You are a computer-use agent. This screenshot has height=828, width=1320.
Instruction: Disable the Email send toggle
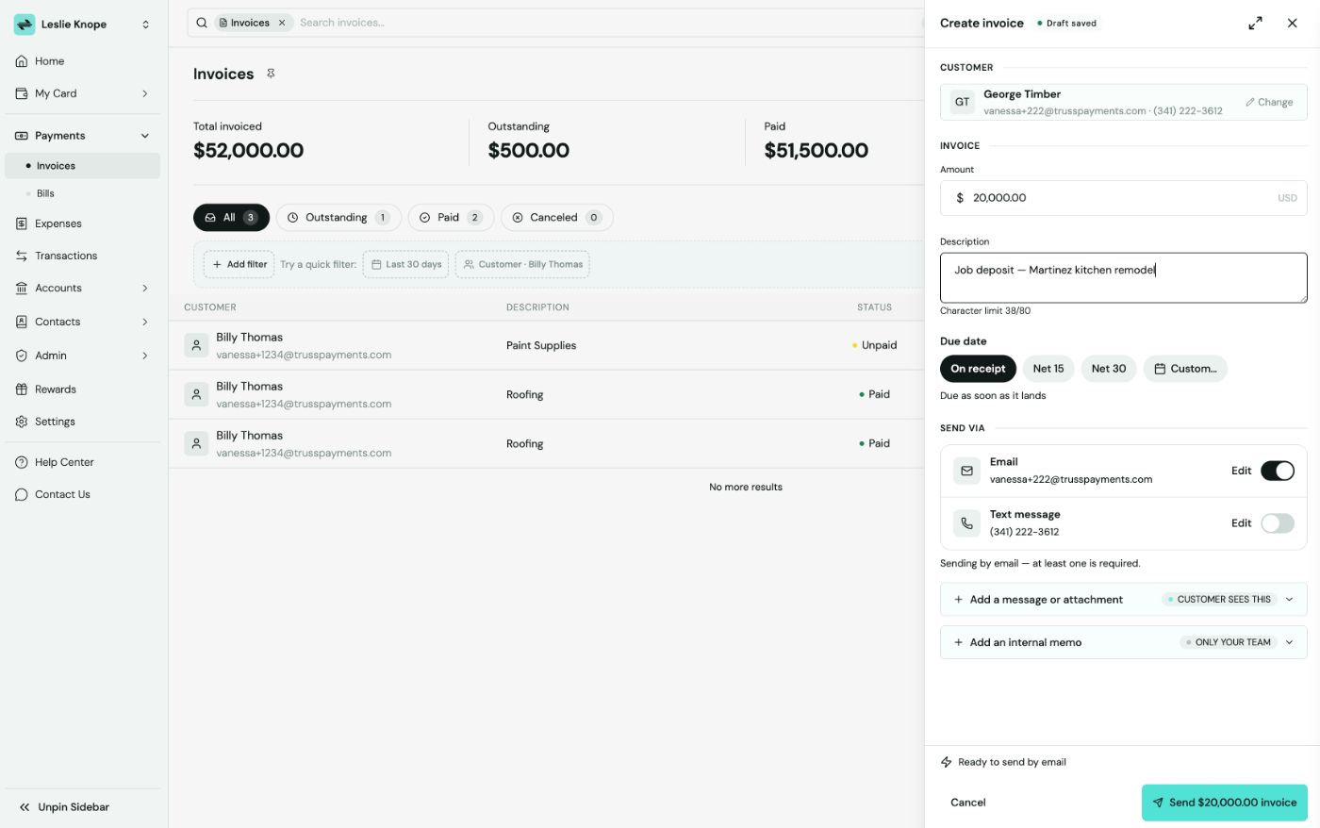(1278, 471)
